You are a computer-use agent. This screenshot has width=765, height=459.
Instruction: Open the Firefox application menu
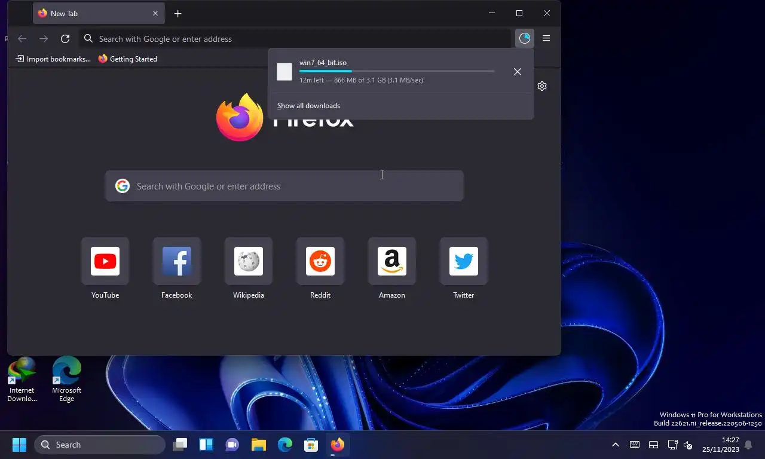click(x=546, y=38)
